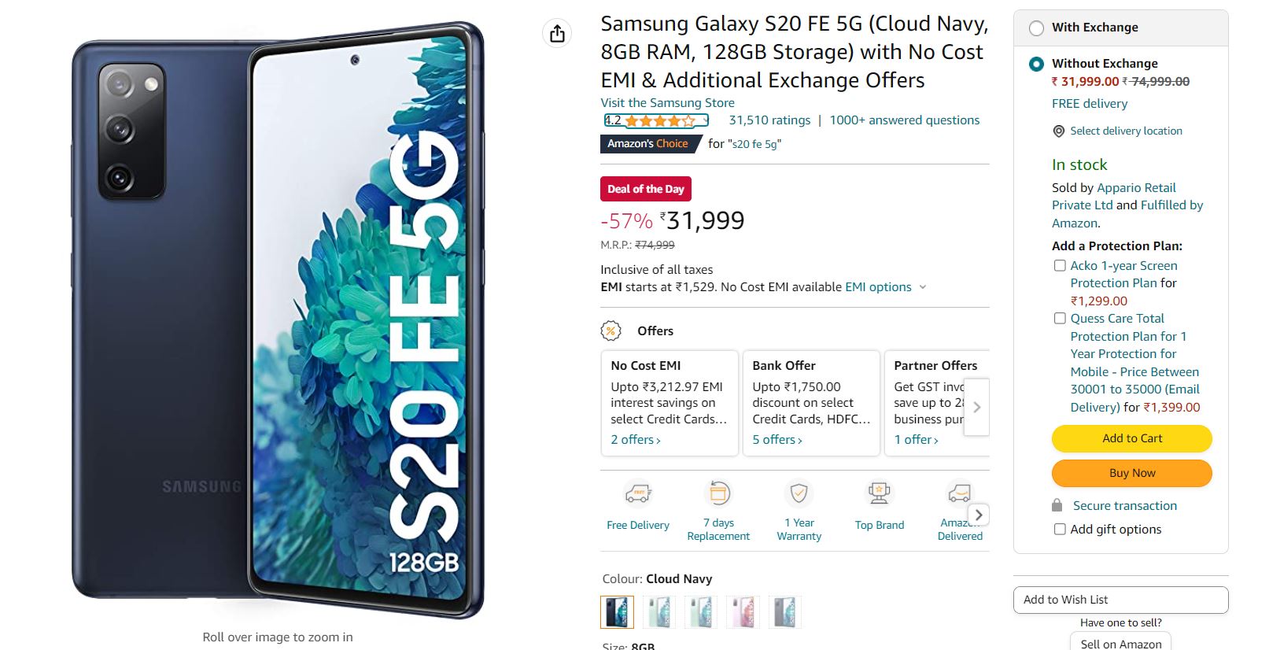The image size is (1269, 650).
Task: Click the 7 days Replacement icon
Action: (x=718, y=493)
